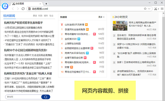Click the blue magnifier search button
This screenshot has width=165, height=101.
tap(46, 97)
